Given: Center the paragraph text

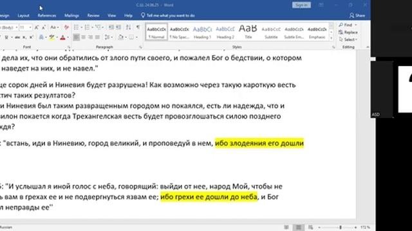Looking at the screenshot, I should pos(83,37).
